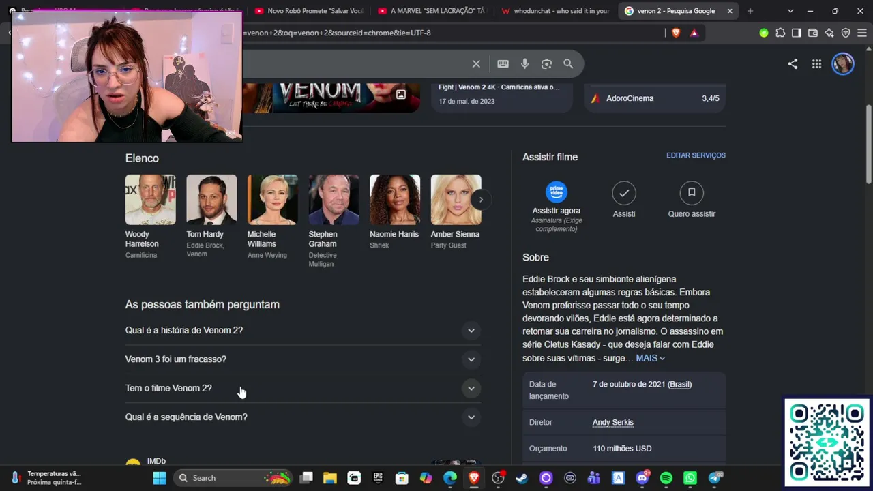Open Michelle Williams cast card
Screen dimensions: 873x491
(273, 217)
